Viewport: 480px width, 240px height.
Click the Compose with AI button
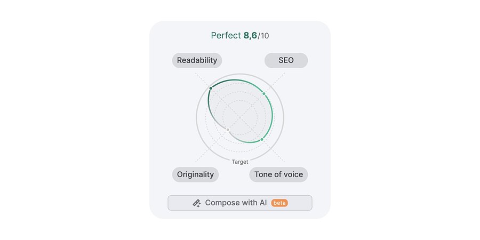coord(240,203)
